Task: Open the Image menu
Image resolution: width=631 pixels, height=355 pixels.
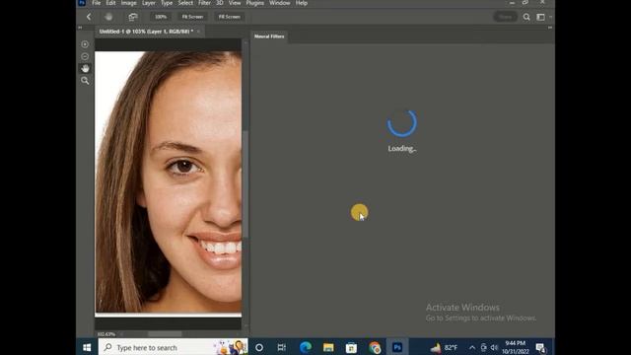Action: [x=129, y=3]
